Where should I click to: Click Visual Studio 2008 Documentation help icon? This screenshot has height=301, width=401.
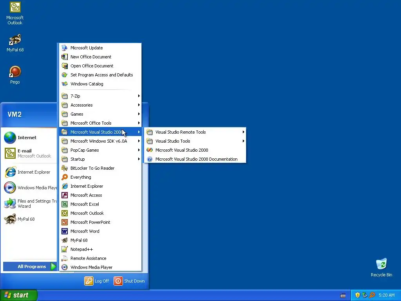tap(150, 159)
